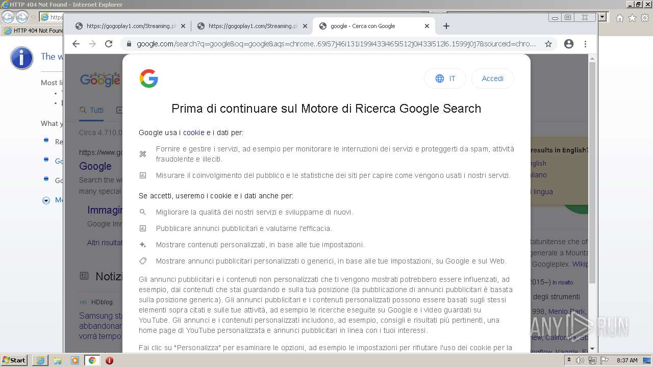This screenshot has height=367, width=653.
Task: Switch to the first gogoplay1.com Streaming tab
Action: 130,26
